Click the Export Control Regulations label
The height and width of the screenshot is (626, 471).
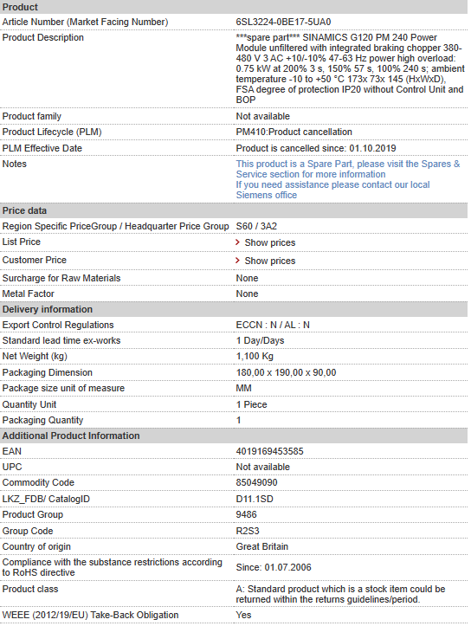[58, 325]
